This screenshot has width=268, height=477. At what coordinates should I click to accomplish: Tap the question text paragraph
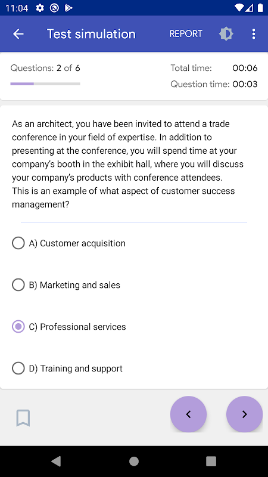[x=127, y=164]
